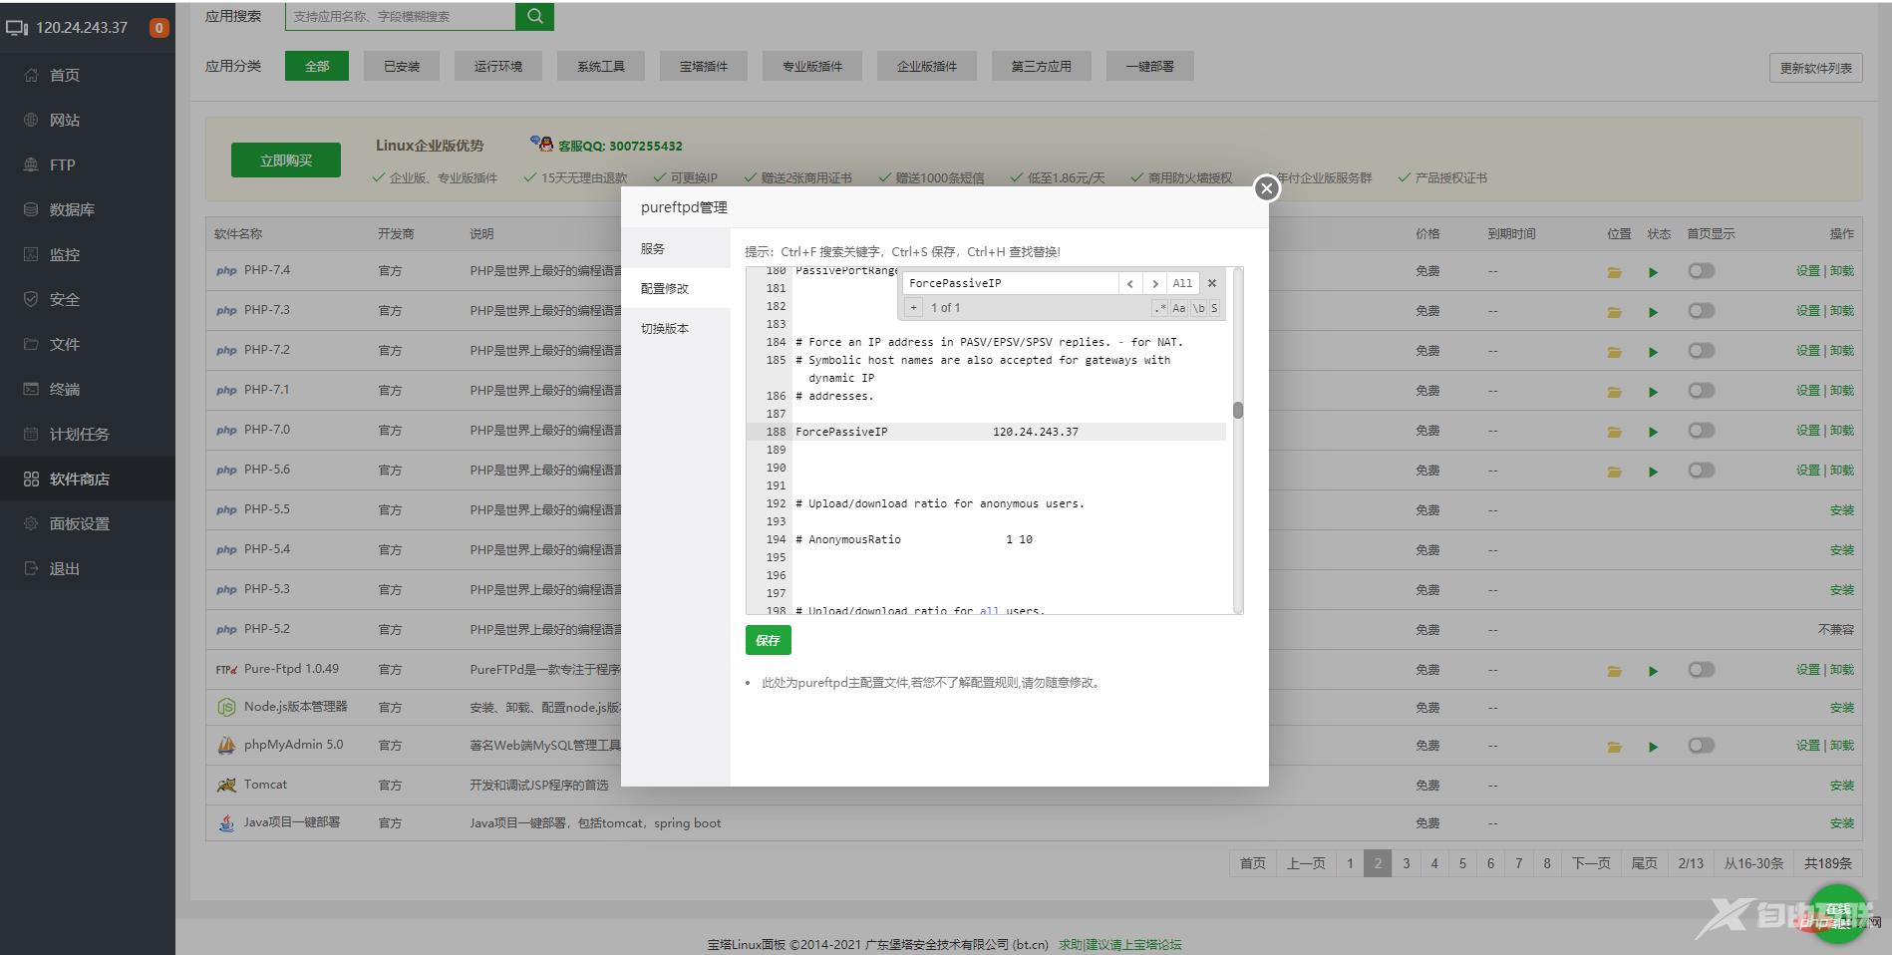Go to next search match in editor
This screenshot has width=1892, height=955.
[x=1154, y=283]
